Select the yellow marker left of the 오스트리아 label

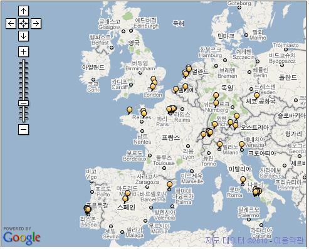pos(236,126)
